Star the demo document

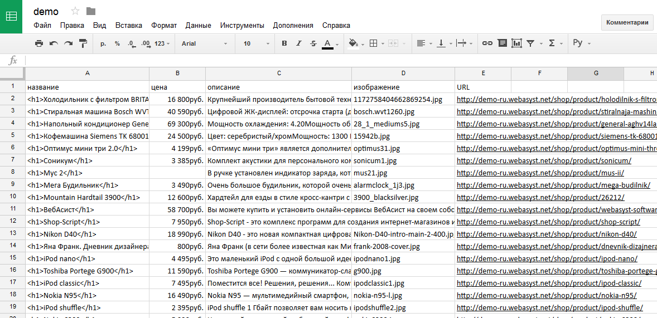click(x=75, y=11)
